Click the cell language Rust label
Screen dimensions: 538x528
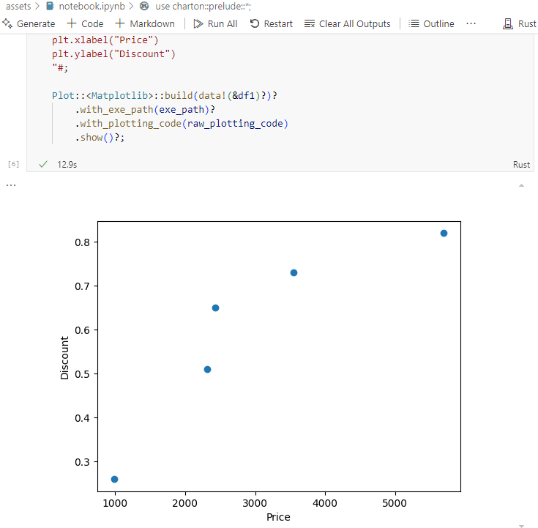[521, 165]
